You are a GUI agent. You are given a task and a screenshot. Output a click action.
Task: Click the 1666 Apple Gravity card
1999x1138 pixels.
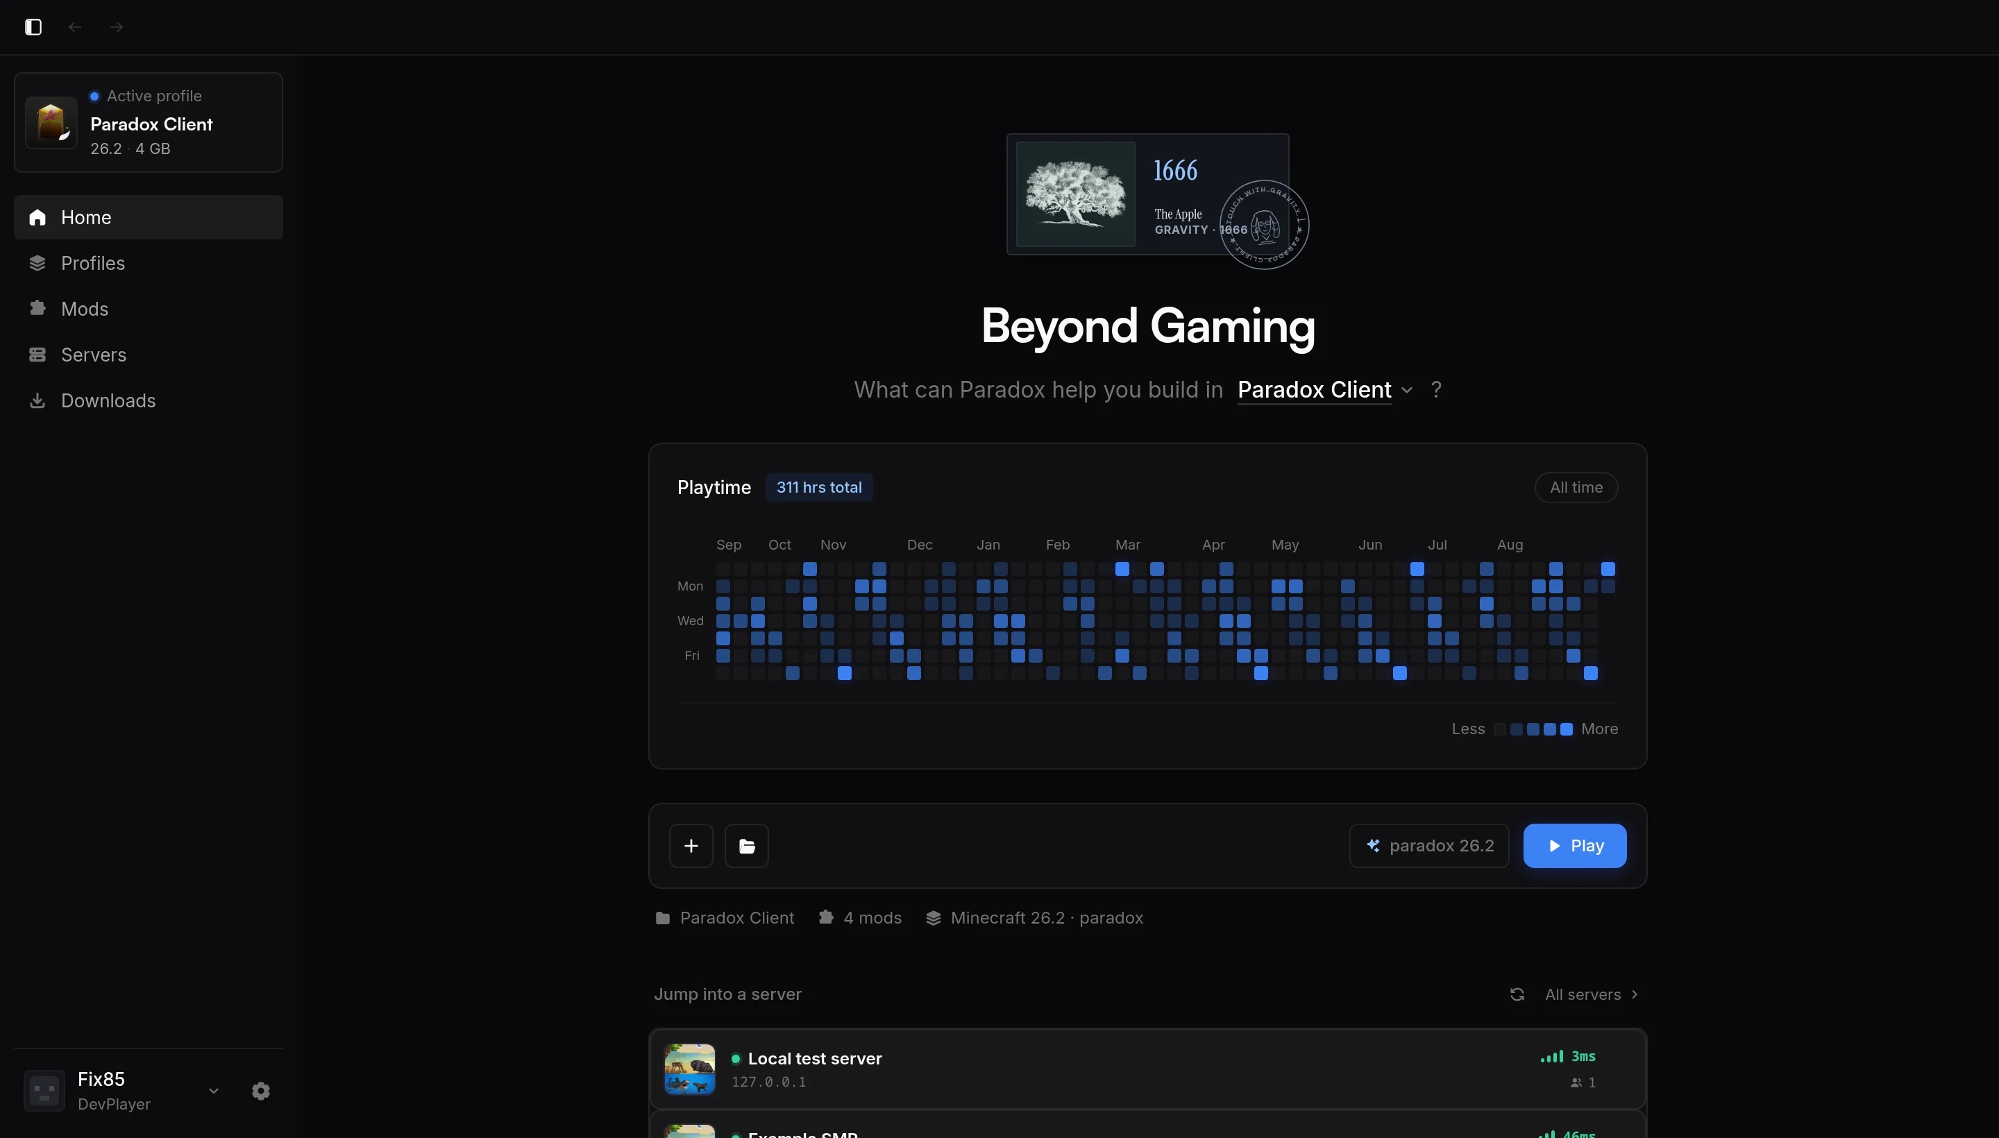tap(1147, 194)
